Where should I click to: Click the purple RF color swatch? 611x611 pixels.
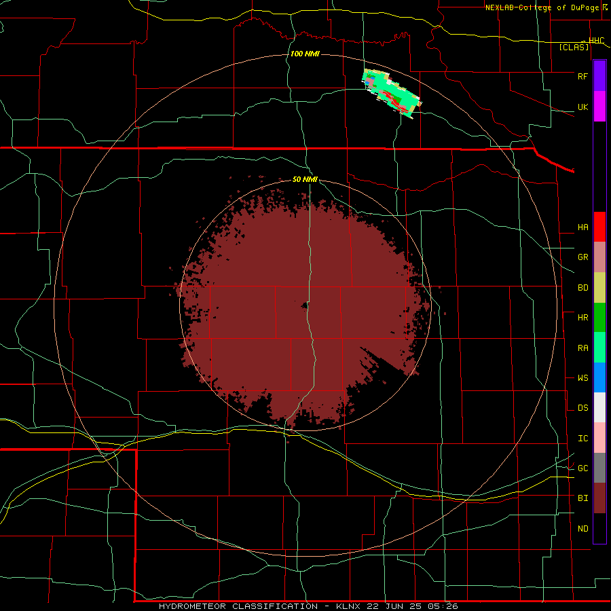point(599,76)
